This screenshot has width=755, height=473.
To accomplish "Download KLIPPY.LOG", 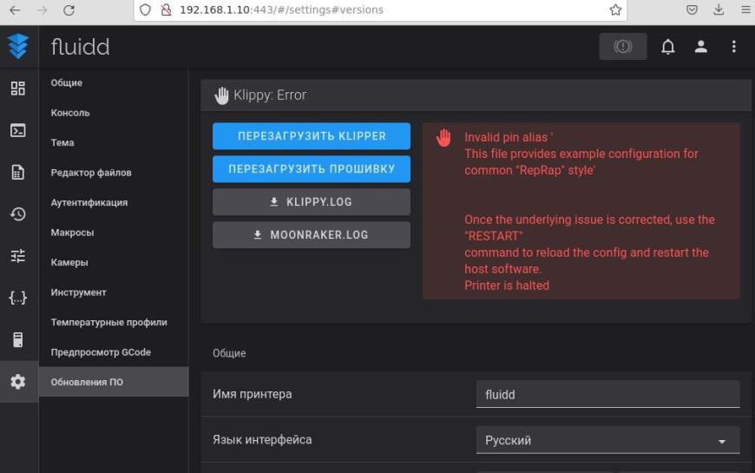I will tap(312, 202).
